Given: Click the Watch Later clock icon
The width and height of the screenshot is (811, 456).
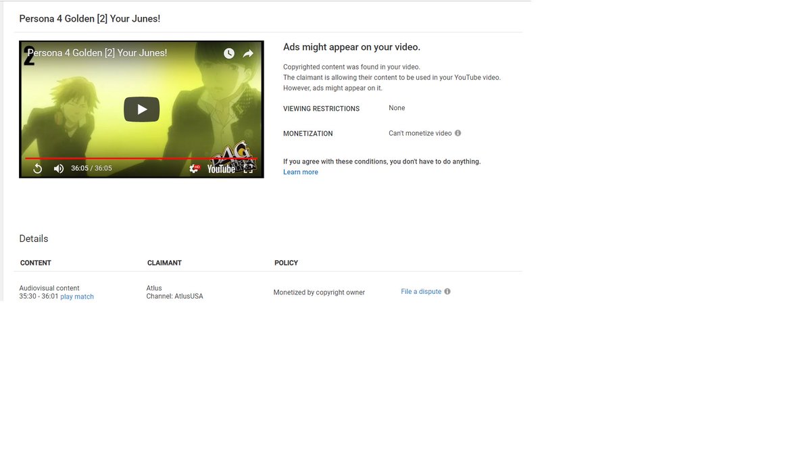Looking at the screenshot, I should (x=229, y=53).
